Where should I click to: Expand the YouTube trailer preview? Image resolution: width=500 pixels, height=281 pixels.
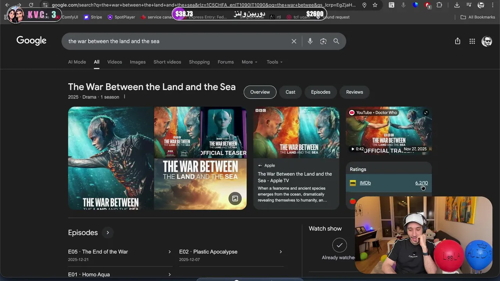(426, 113)
